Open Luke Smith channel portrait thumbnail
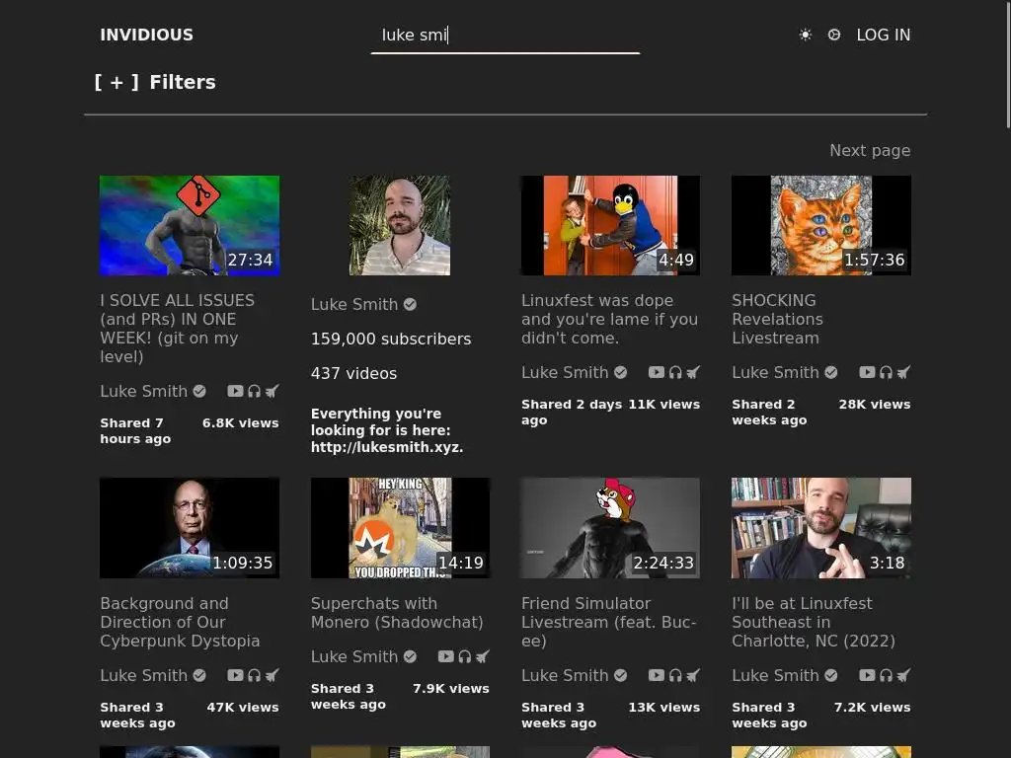The height and width of the screenshot is (758, 1011). pos(400,226)
